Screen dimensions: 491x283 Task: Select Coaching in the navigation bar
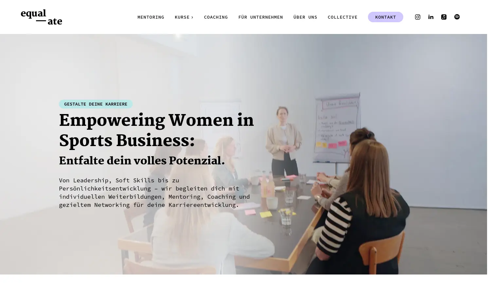pos(216,17)
